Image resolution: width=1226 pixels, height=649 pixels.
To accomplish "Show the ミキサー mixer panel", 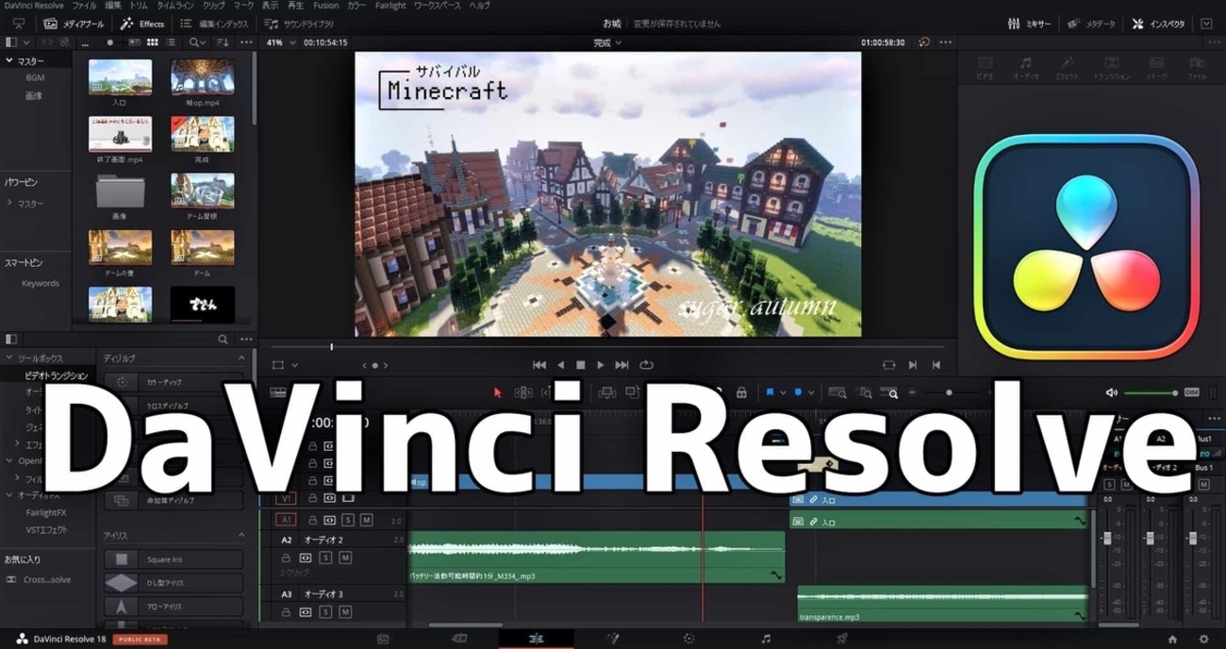I will pos(1029,24).
